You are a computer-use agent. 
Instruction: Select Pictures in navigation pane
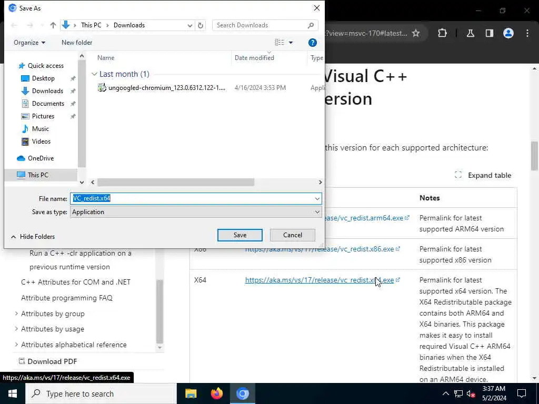(43, 116)
